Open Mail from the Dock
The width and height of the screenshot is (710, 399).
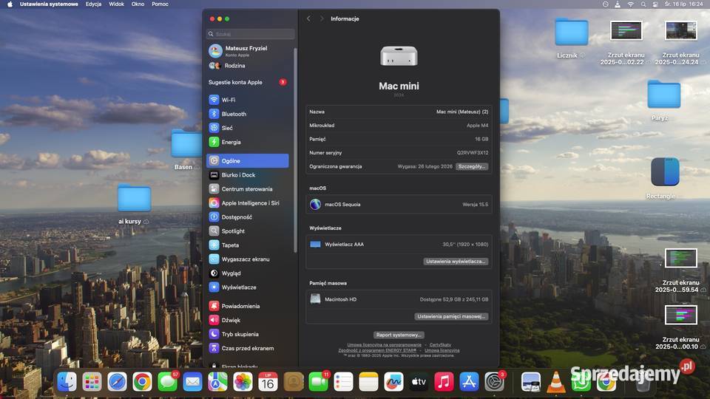coord(192,382)
